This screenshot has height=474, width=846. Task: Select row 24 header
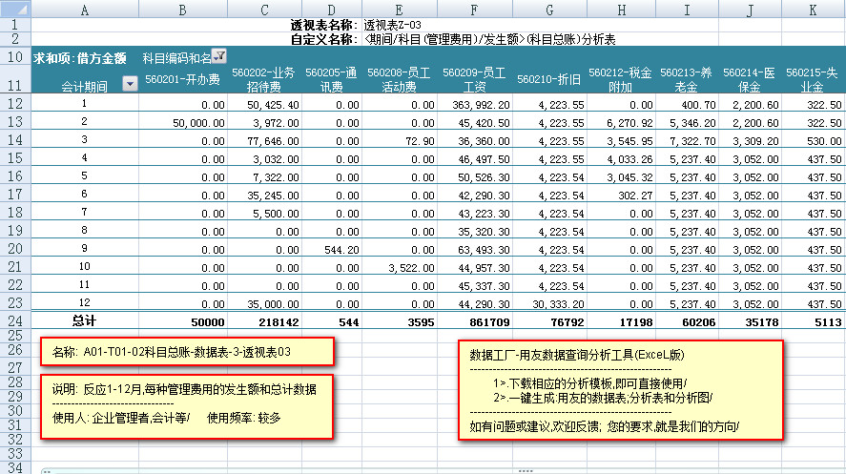pyautogui.click(x=15, y=319)
